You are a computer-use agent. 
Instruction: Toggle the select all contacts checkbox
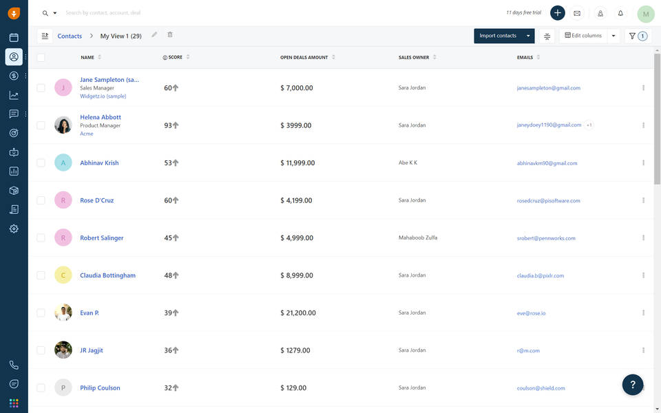[x=41, y=58]
